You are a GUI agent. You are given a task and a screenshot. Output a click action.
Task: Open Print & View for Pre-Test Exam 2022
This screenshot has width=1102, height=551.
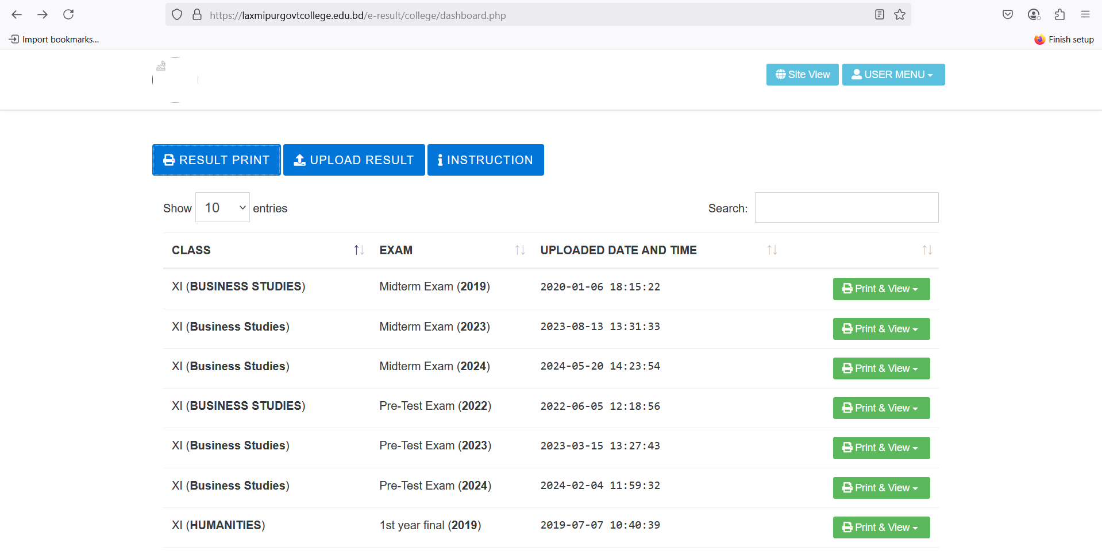[881, 408]
